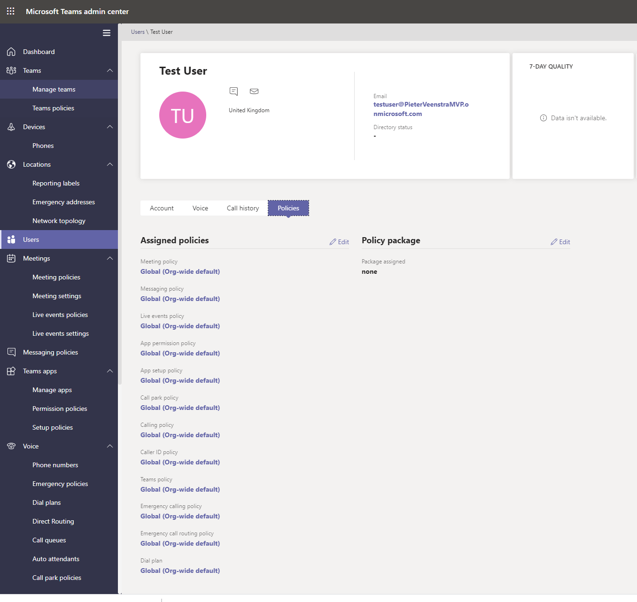Collapse the Teams apps section chevron
Viewport: 637px width, 602px height.
pyautogui.click(x=110, y=371)
